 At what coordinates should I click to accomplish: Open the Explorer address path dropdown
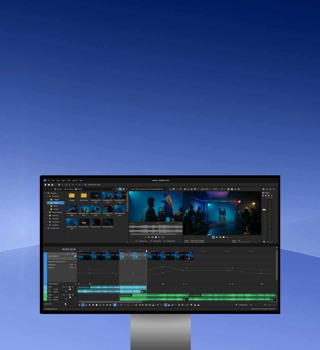[113, 189]
